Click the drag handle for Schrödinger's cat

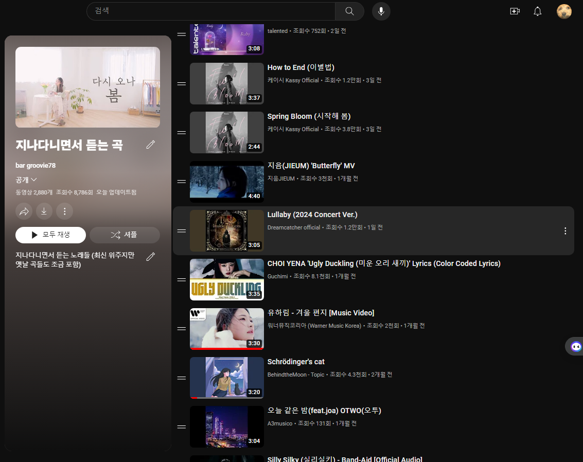[x=182, y=378]
